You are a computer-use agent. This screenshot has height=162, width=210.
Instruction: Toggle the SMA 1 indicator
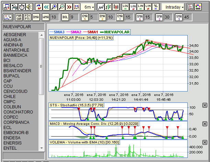click(140, 17)
